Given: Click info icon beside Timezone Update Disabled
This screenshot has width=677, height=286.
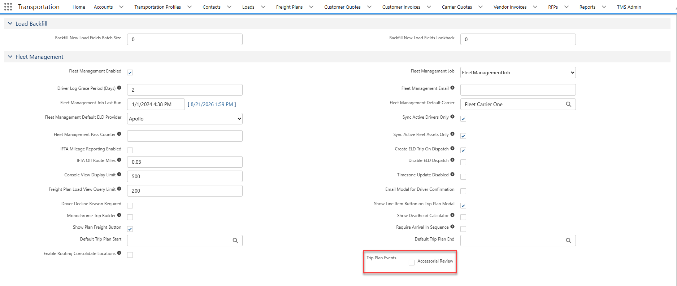Looking at the screenshot, I should point(452,174).
